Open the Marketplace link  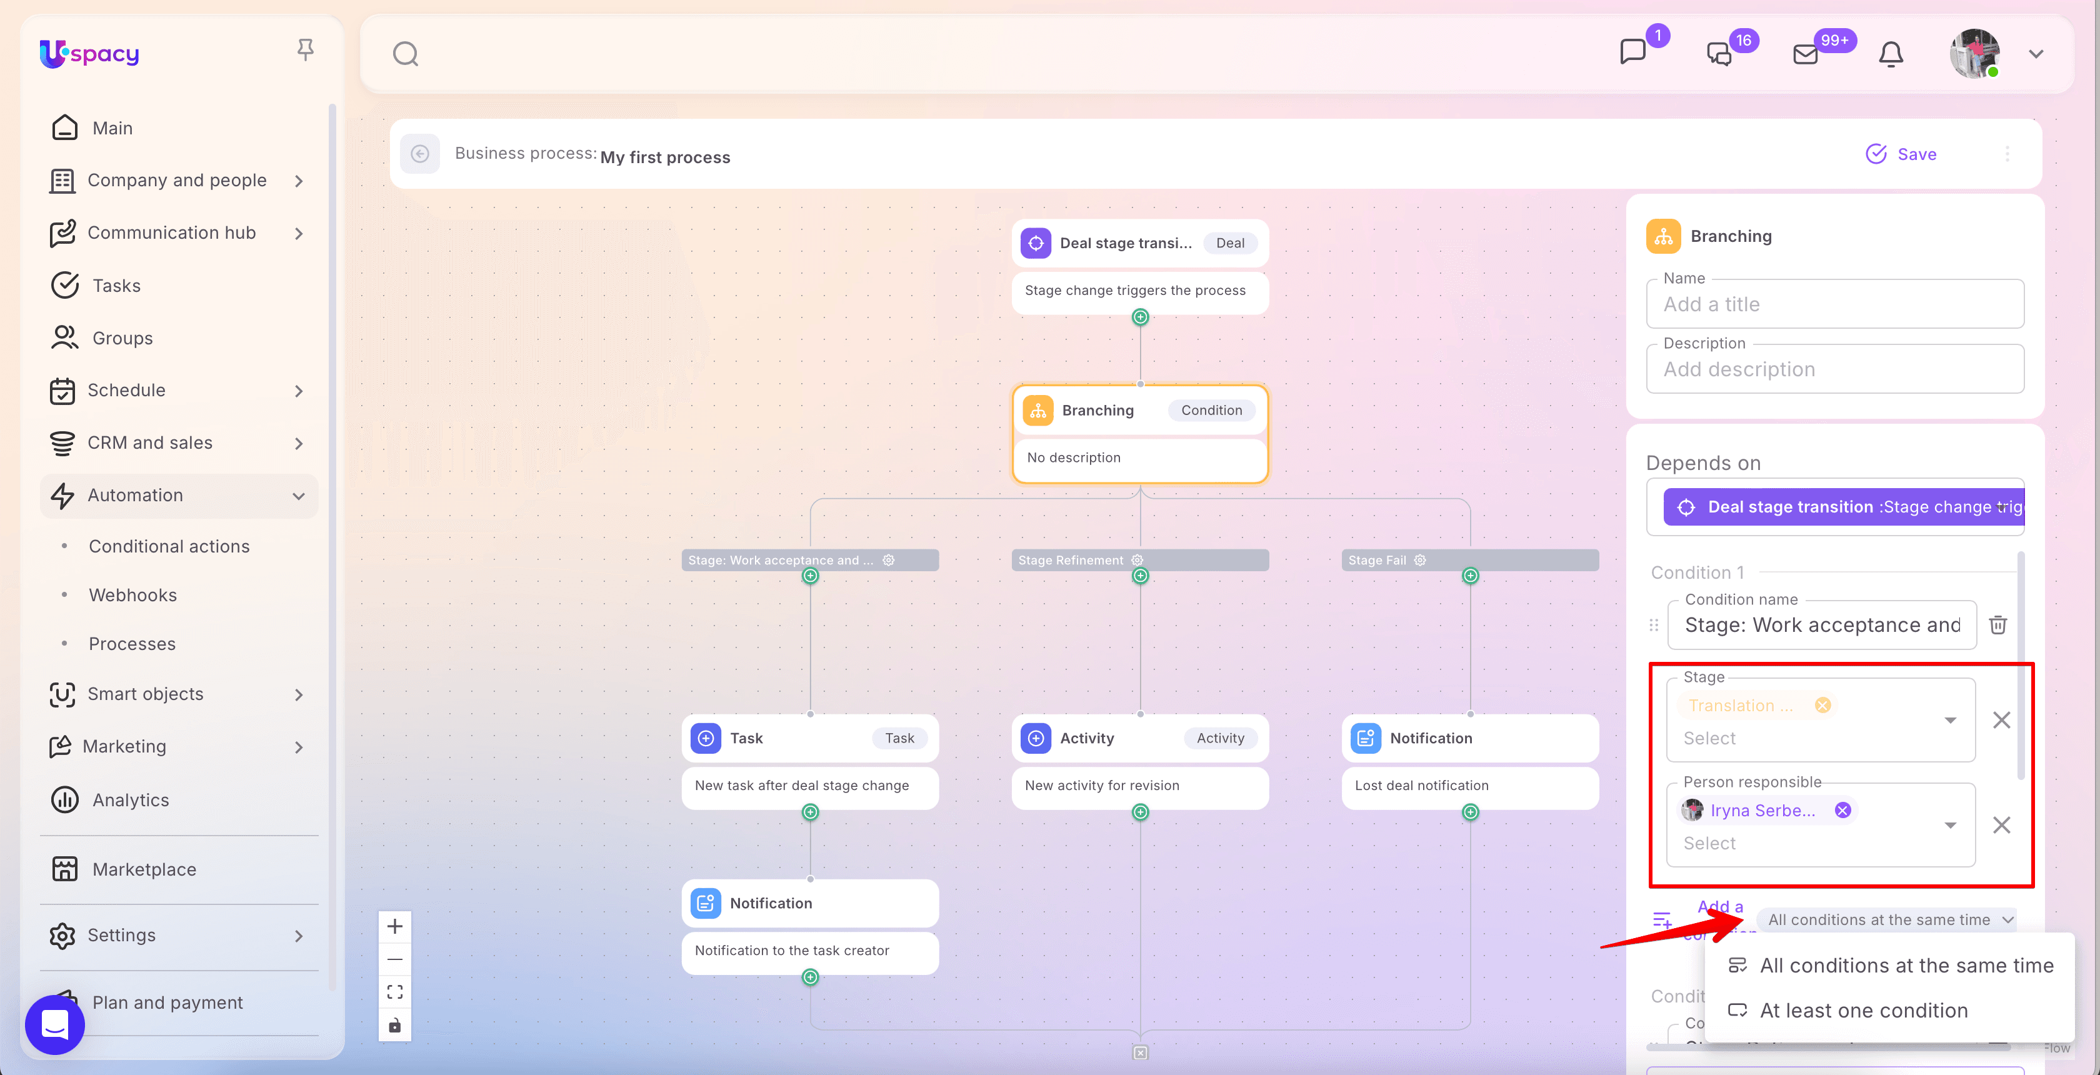(x=144, y=869)
